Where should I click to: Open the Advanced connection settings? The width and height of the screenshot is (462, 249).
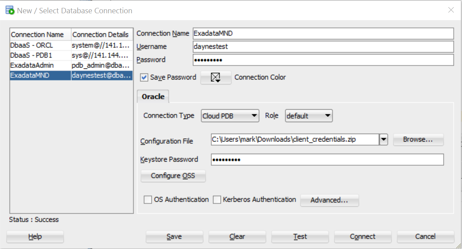(x=329, y=201)
